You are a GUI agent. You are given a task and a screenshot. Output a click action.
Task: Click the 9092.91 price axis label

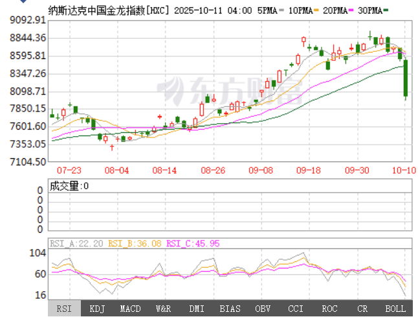click(x=28, y=20)
